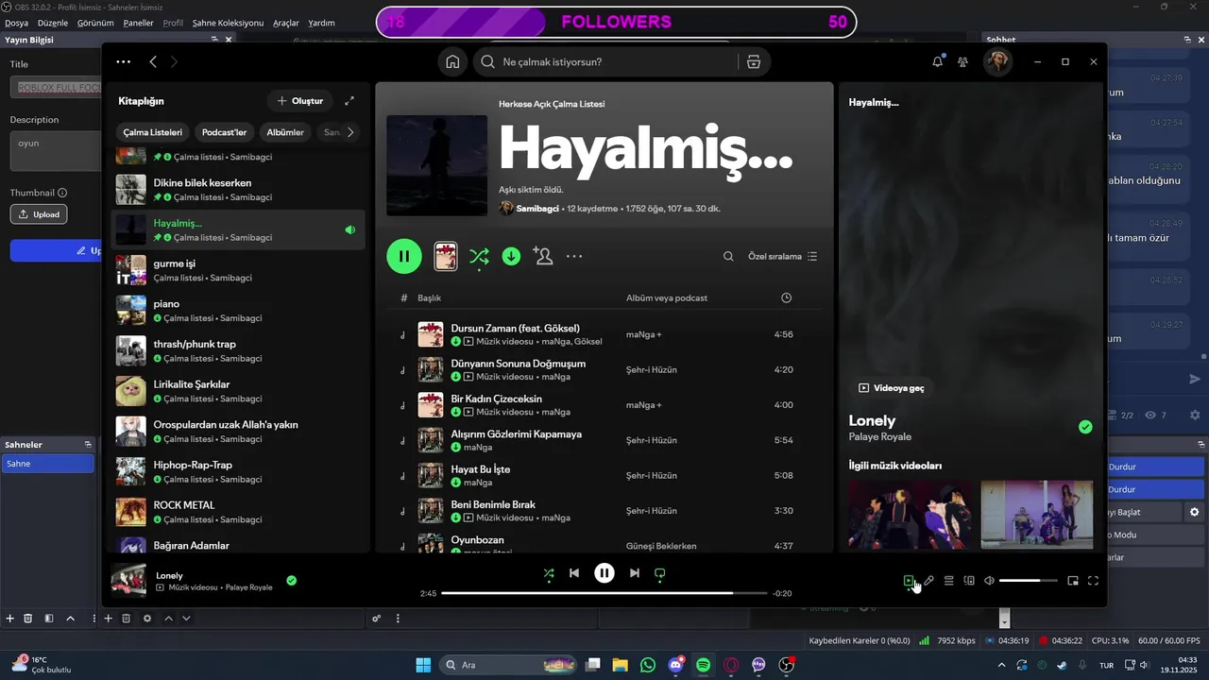Open the Hayalmiş playlist cover image
The height and width of the screenshot is (680, 1209).
pos(437,166)
